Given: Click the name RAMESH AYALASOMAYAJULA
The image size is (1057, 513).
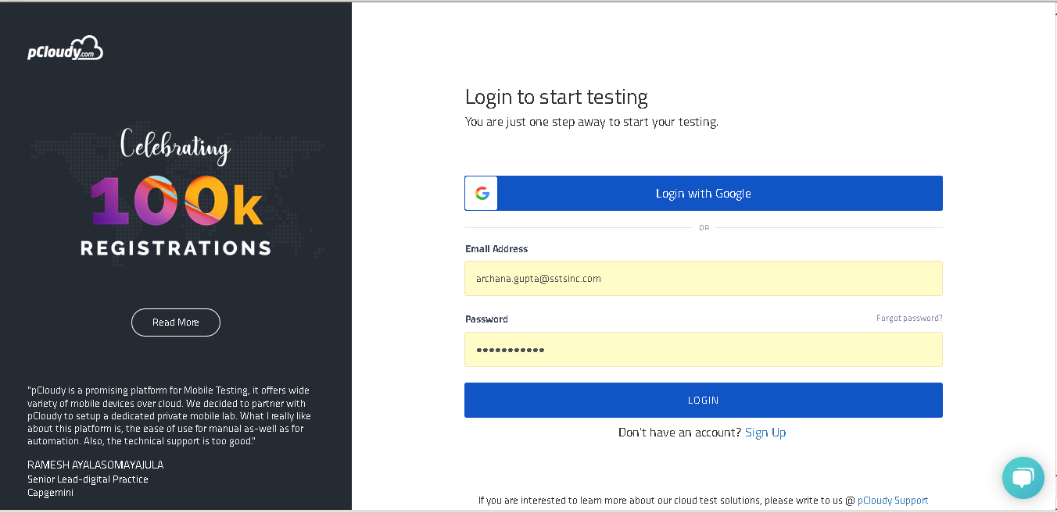Looking at the screenshot, I should [95, 465].
